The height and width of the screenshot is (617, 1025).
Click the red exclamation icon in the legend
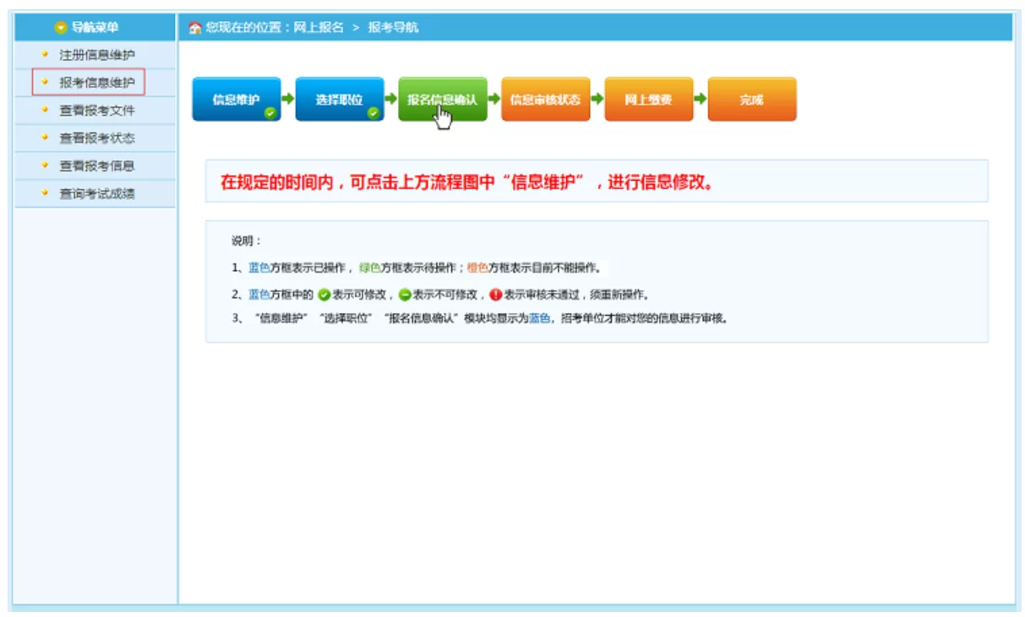coord(496,295)
